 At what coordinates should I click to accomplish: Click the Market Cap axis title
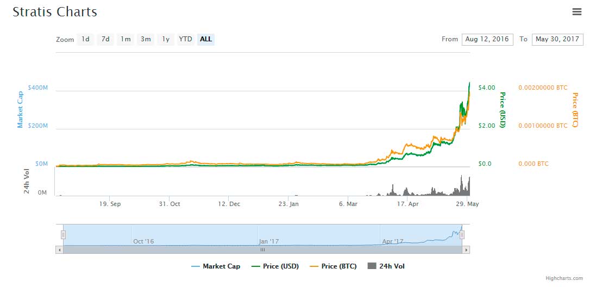[20, 109]
